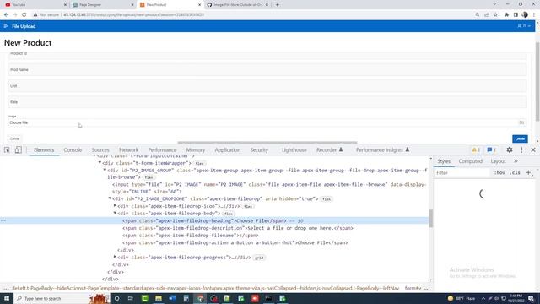Reload the page with the refresh icon
The image size is (540, 304).
[x=24, y=15]
